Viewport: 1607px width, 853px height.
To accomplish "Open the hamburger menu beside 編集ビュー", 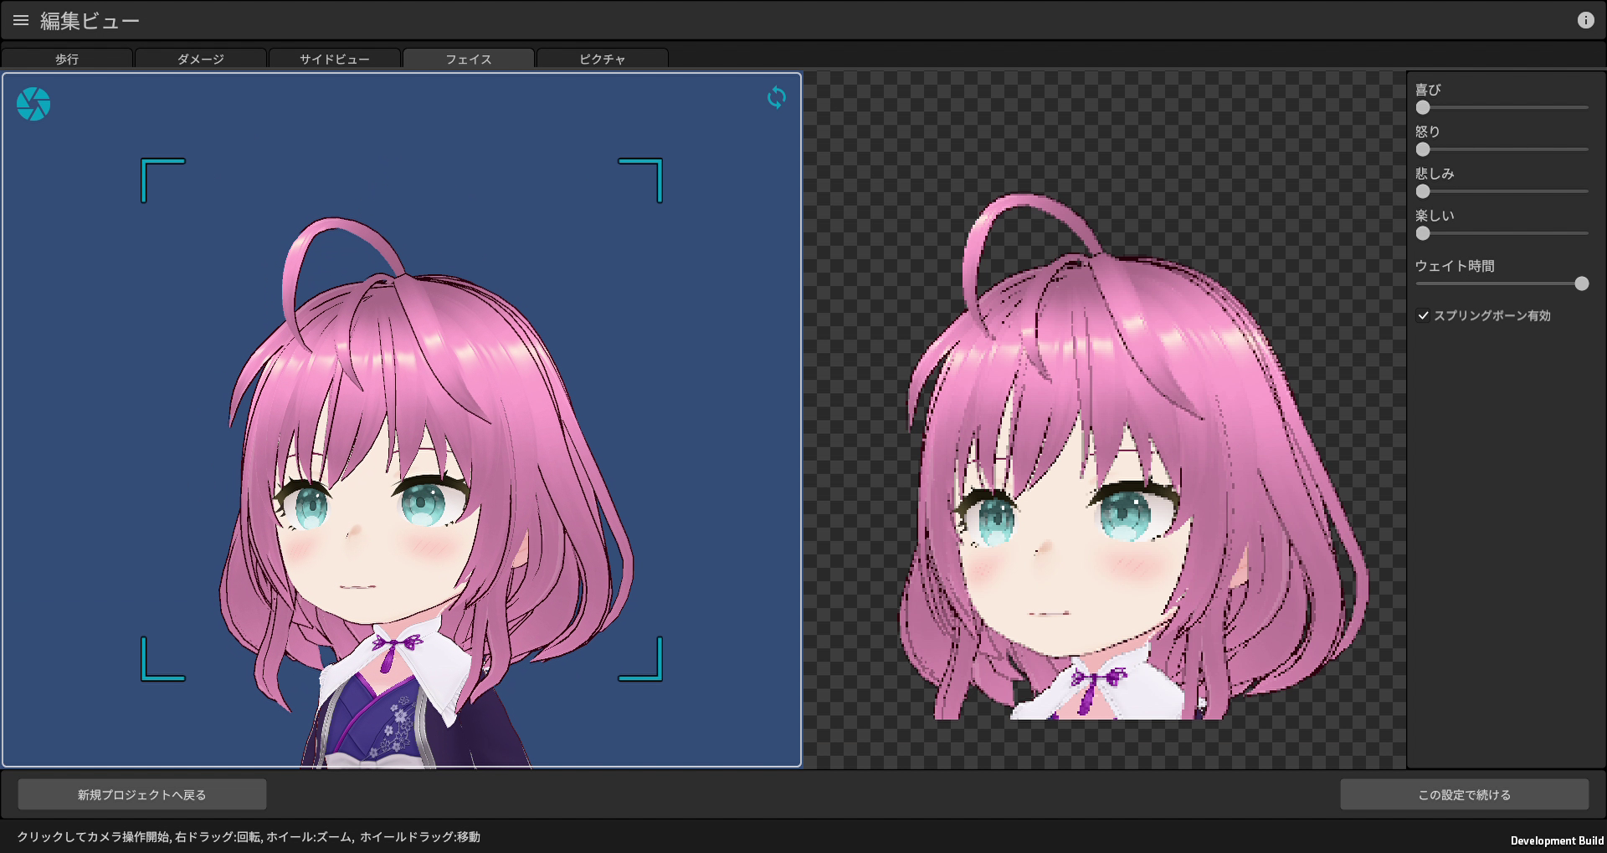I will point(21,20).
